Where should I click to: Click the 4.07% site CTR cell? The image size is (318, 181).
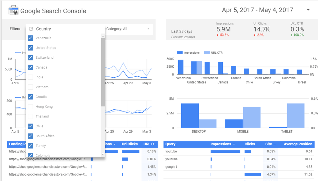[x=271, y=174]
